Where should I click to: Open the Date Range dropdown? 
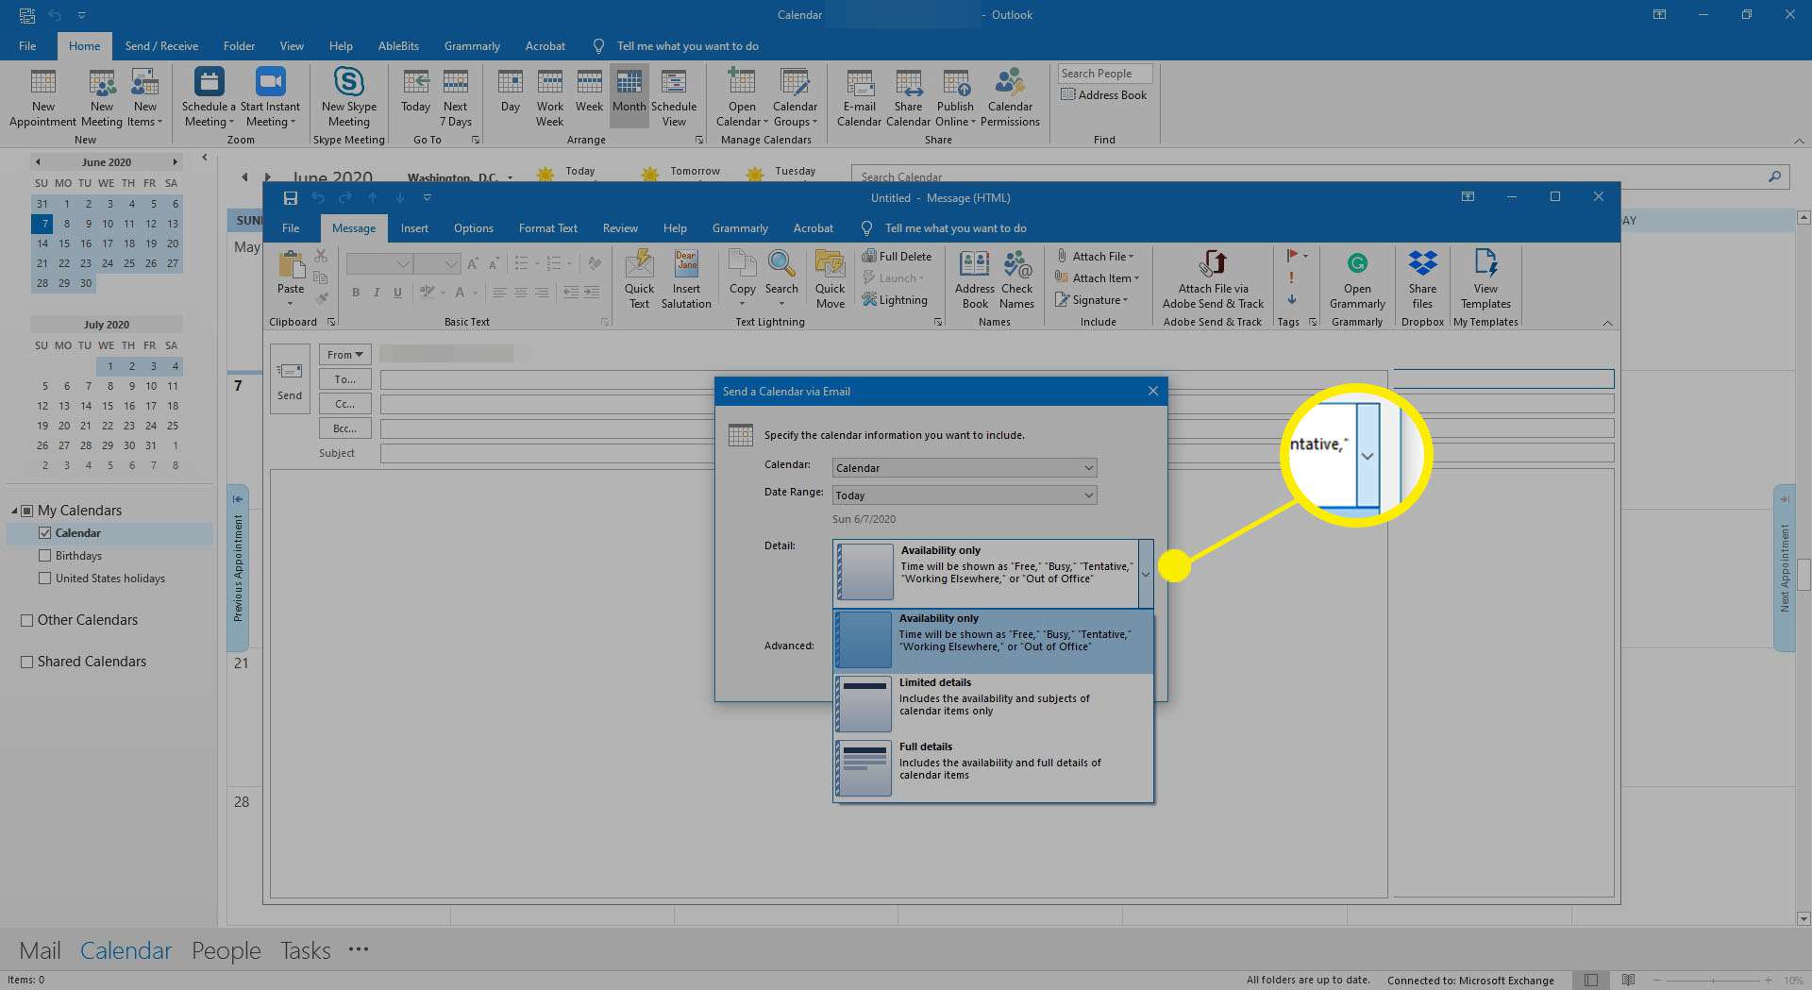1088,495
